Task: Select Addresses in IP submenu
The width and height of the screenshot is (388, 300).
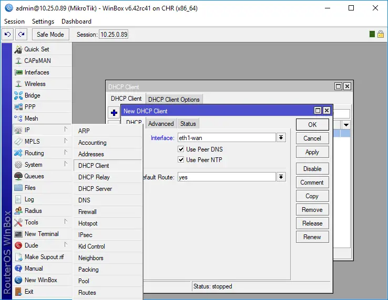Action: [108, 154]
